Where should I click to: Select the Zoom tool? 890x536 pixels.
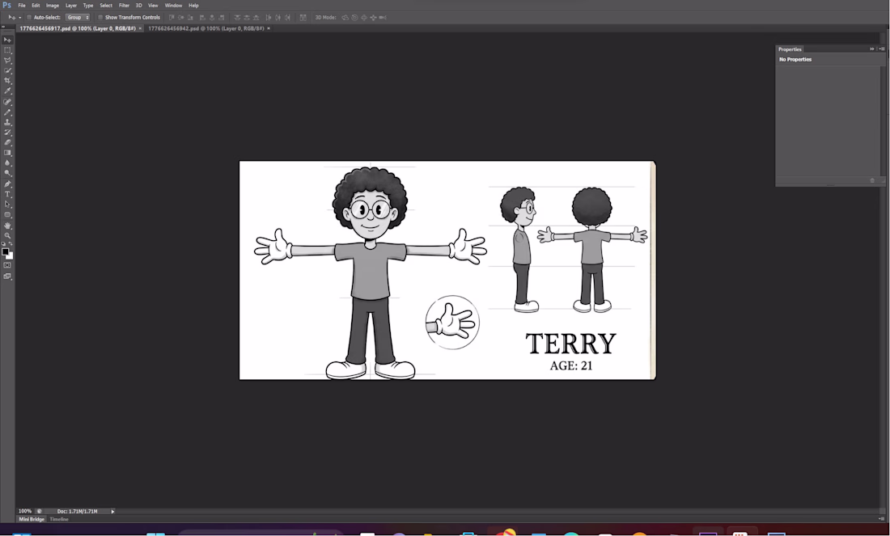click(7, 235)
